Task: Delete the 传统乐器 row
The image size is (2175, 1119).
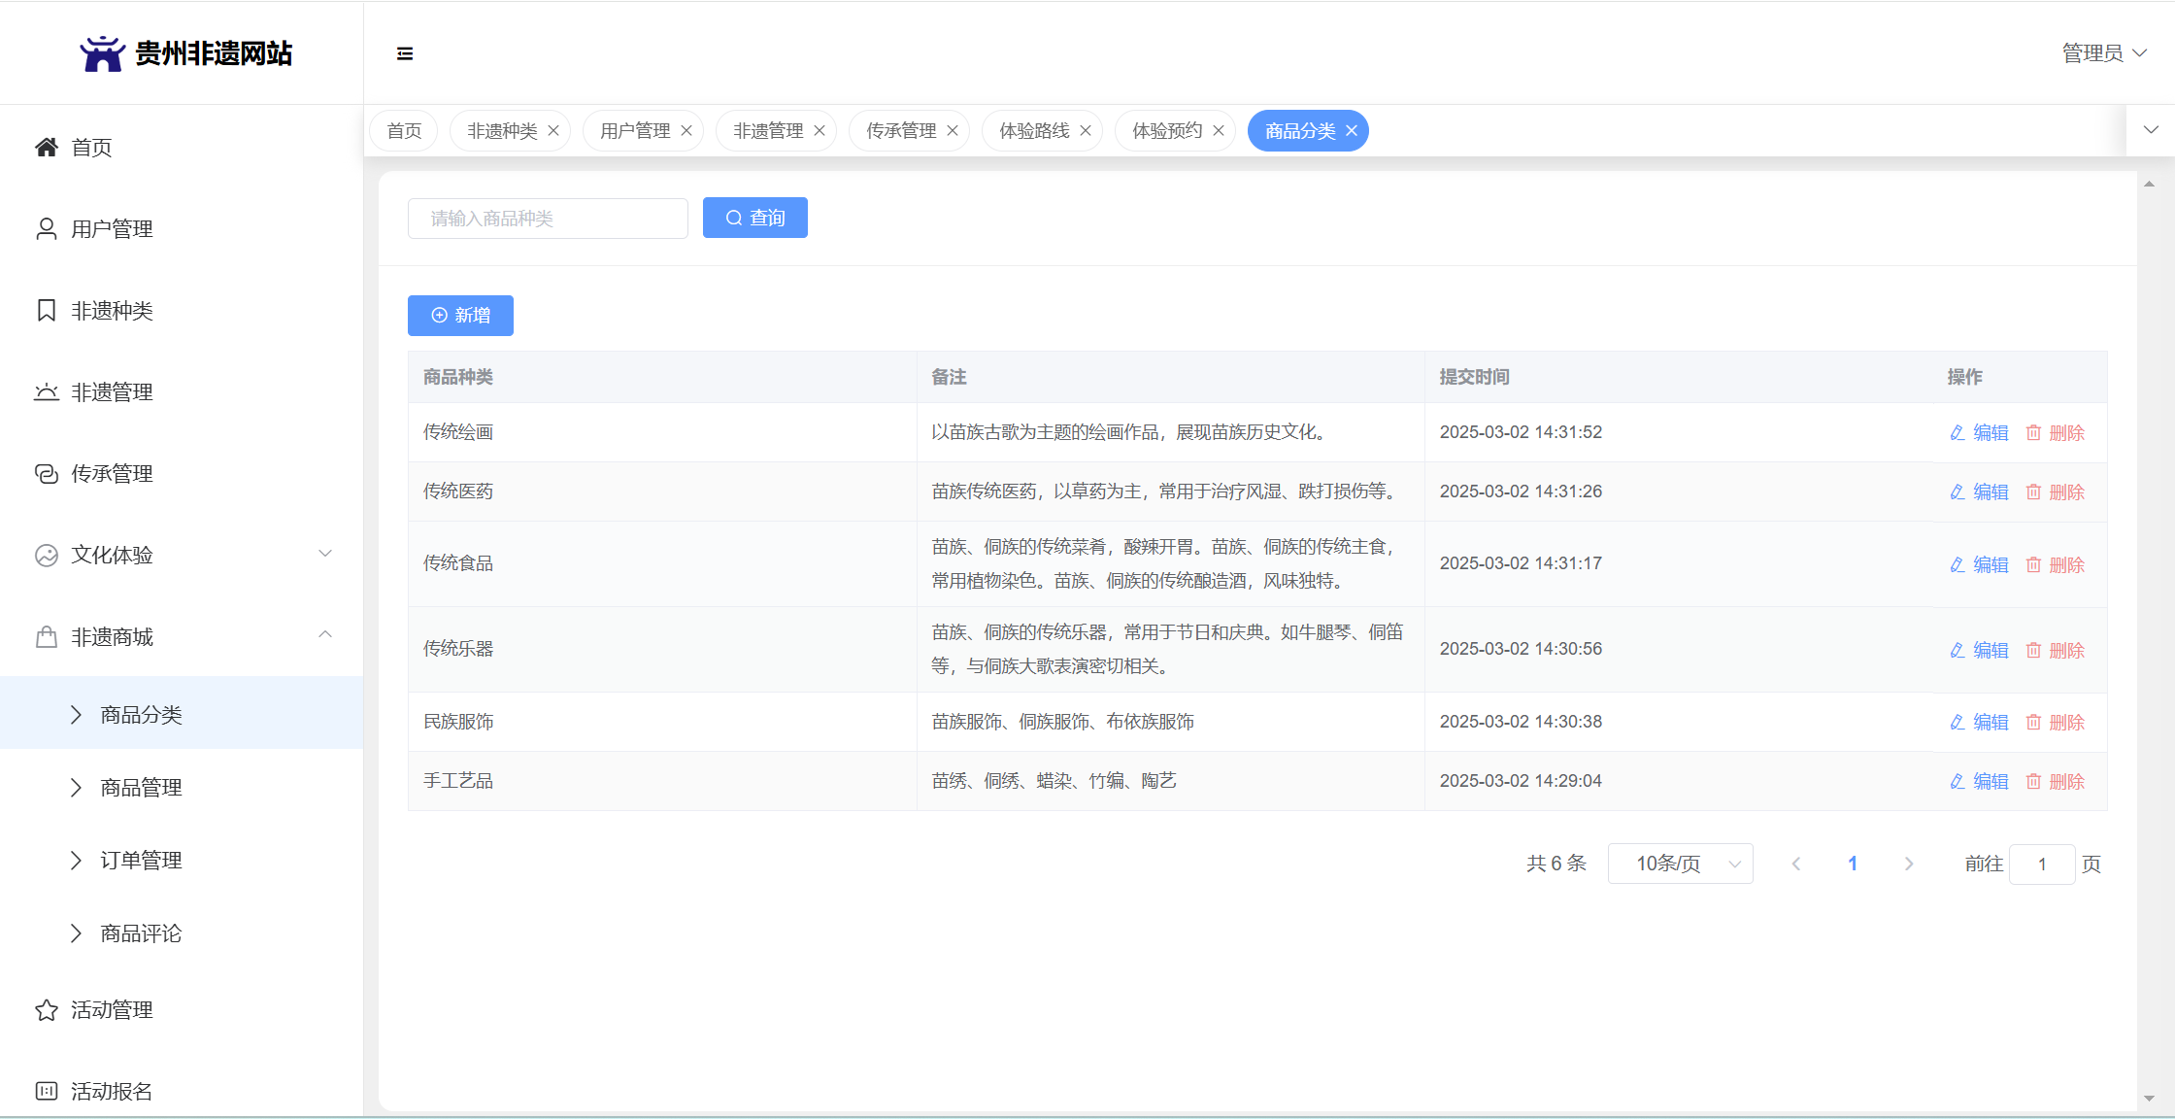Action: click(x=2056, y=650)
